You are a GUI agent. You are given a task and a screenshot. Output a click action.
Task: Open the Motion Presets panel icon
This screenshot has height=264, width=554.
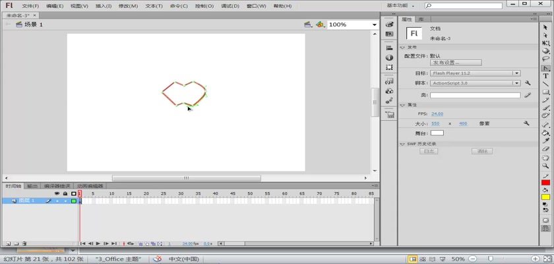click(389, 101)
